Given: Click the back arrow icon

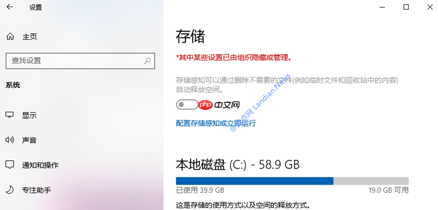Looking at the screenshot, I should pos(10,7).
